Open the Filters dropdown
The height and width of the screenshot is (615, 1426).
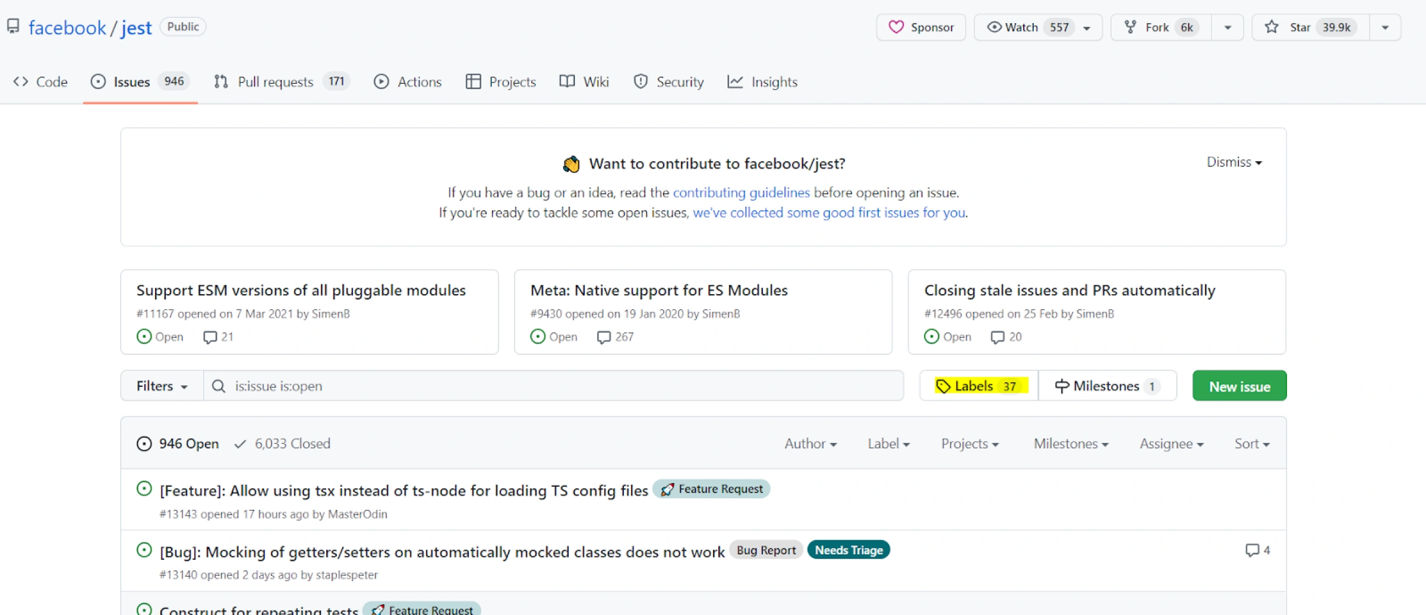tap(162, 386)
